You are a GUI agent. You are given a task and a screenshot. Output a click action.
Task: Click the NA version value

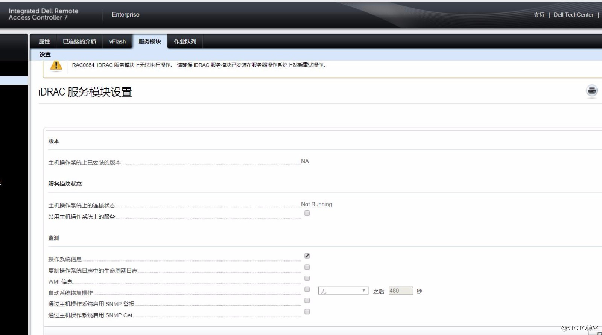click(x=305, y=161)
